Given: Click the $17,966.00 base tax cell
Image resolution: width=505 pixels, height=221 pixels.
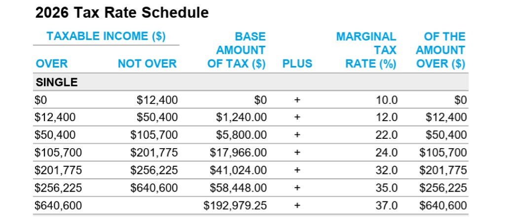Looking at the screenshot, I should click(238, 153).
